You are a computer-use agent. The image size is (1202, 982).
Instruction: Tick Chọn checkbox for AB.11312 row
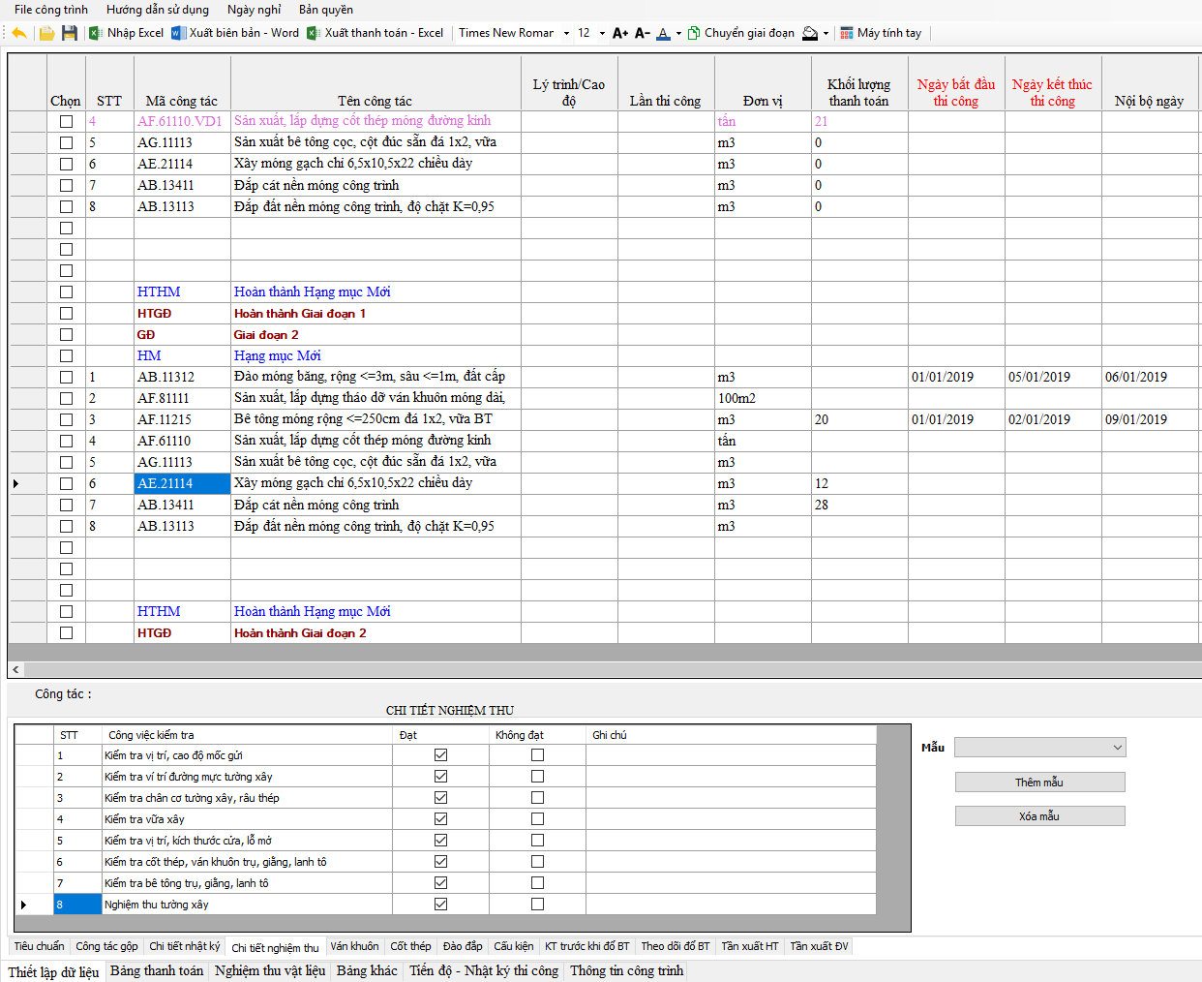66,377
